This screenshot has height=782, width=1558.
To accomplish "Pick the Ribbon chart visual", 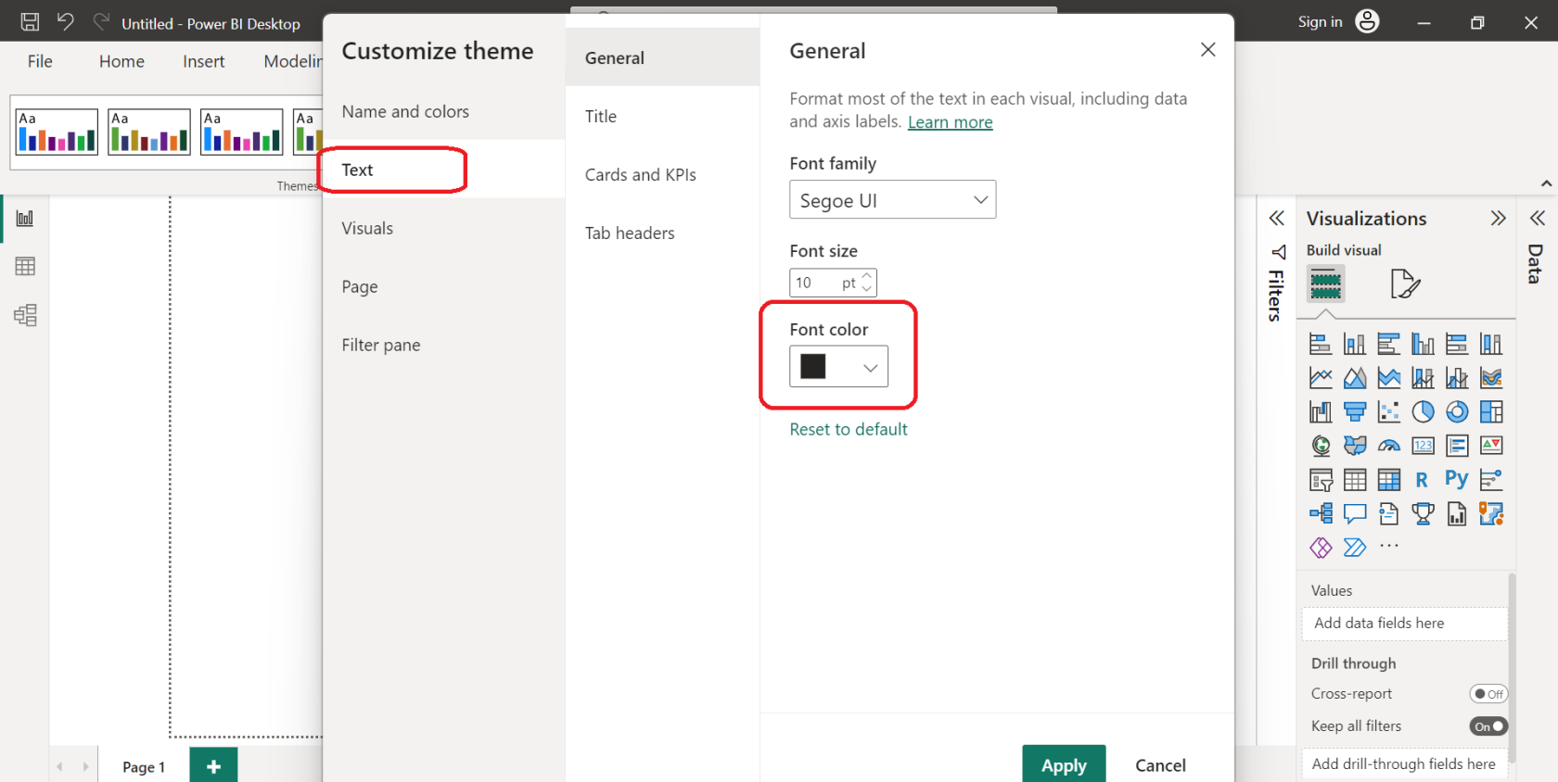I will 1491,378.
